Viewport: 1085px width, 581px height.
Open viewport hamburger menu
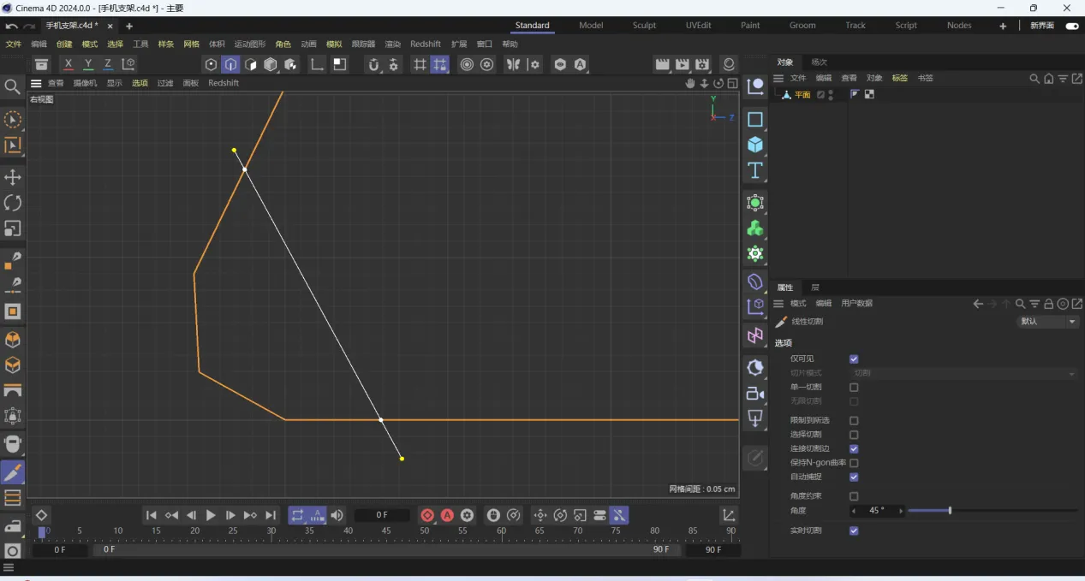tap(36, 83)
